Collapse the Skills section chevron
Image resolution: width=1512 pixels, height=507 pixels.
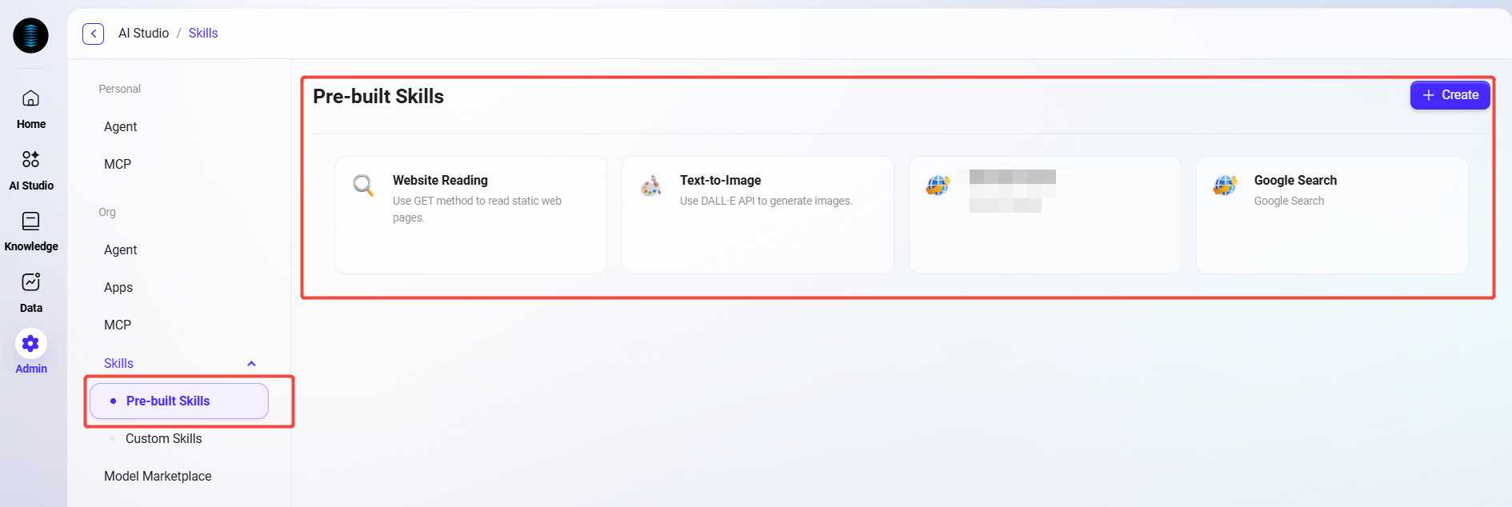pyautogui.click(x=251, y=364)
